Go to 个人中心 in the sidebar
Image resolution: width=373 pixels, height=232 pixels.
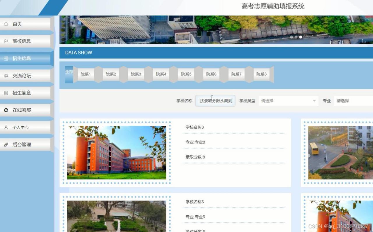(25, 127)
